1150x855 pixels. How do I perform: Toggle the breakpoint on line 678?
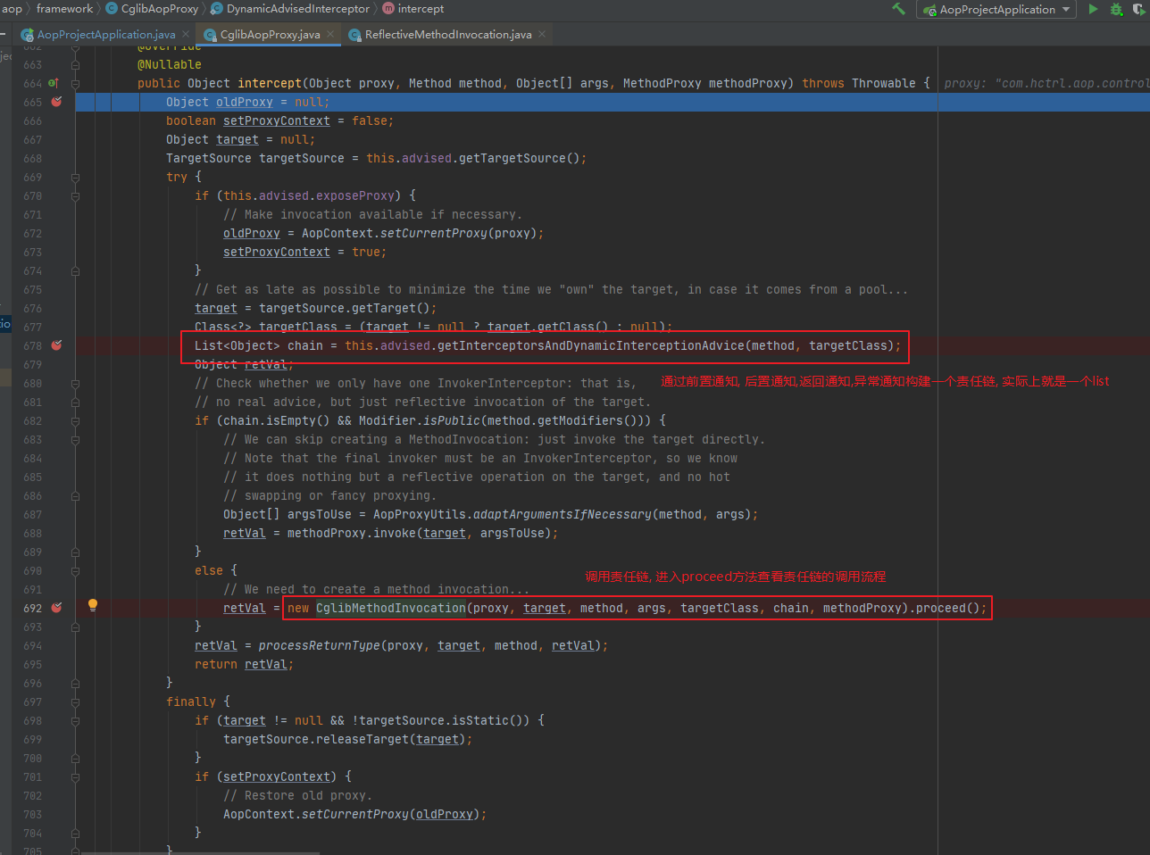point(56,345)
